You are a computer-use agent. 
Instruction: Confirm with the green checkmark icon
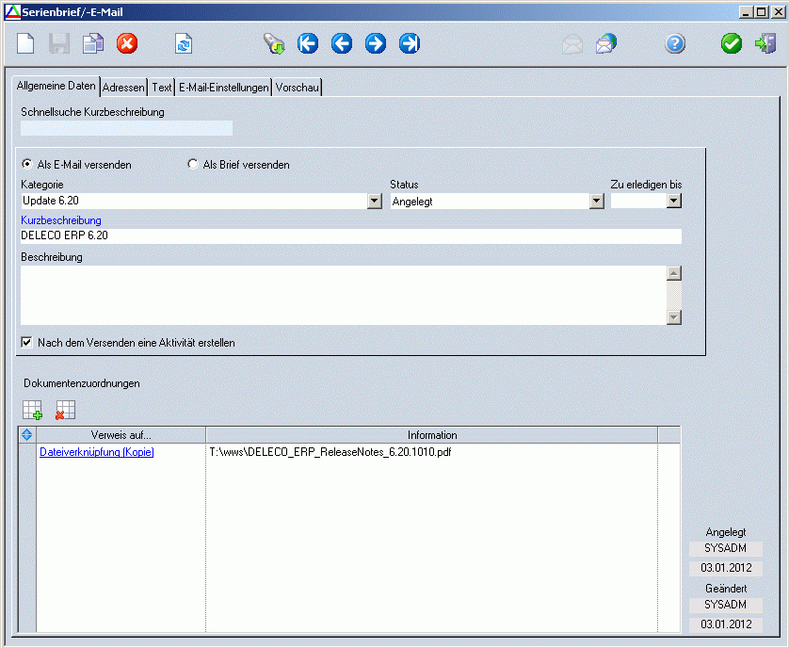(x=732, y=43)
